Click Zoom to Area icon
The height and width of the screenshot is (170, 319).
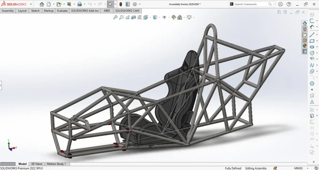[122, 17]
